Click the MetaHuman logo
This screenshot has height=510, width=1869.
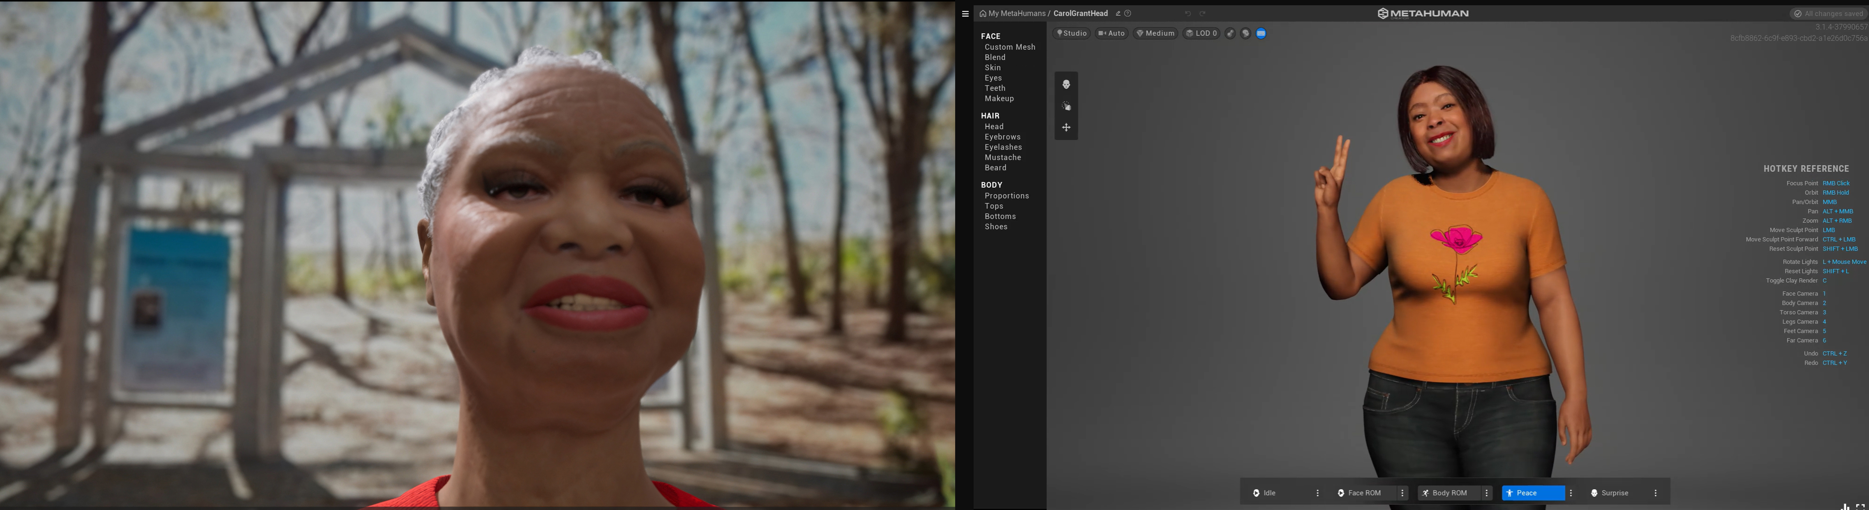point(1423,14)
